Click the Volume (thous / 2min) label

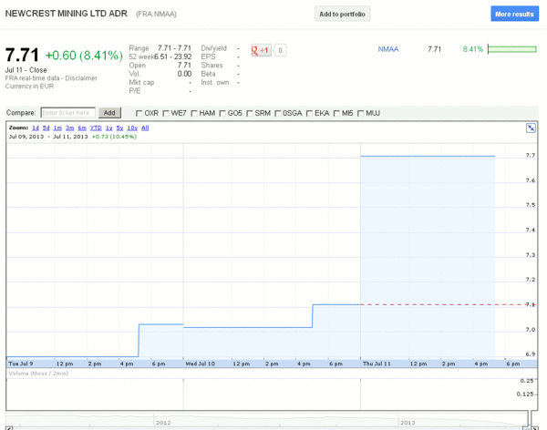(38, 374)
